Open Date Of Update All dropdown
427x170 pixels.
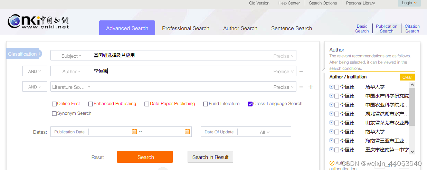coord(264,132)
